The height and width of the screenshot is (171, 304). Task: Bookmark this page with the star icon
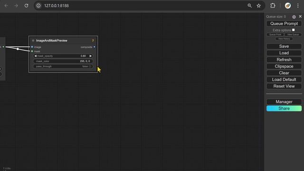coord(258,6)
